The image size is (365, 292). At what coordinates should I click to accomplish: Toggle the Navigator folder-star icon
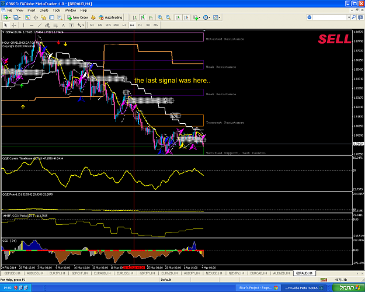click(44, 18)
